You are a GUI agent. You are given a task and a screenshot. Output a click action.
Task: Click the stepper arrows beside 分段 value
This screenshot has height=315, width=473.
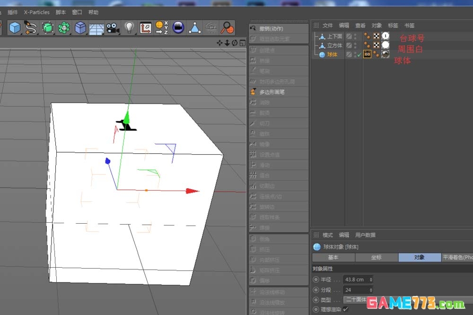[370, 289]
